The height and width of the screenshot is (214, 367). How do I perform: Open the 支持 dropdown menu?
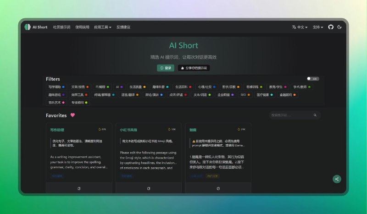(x=318, y=27)
